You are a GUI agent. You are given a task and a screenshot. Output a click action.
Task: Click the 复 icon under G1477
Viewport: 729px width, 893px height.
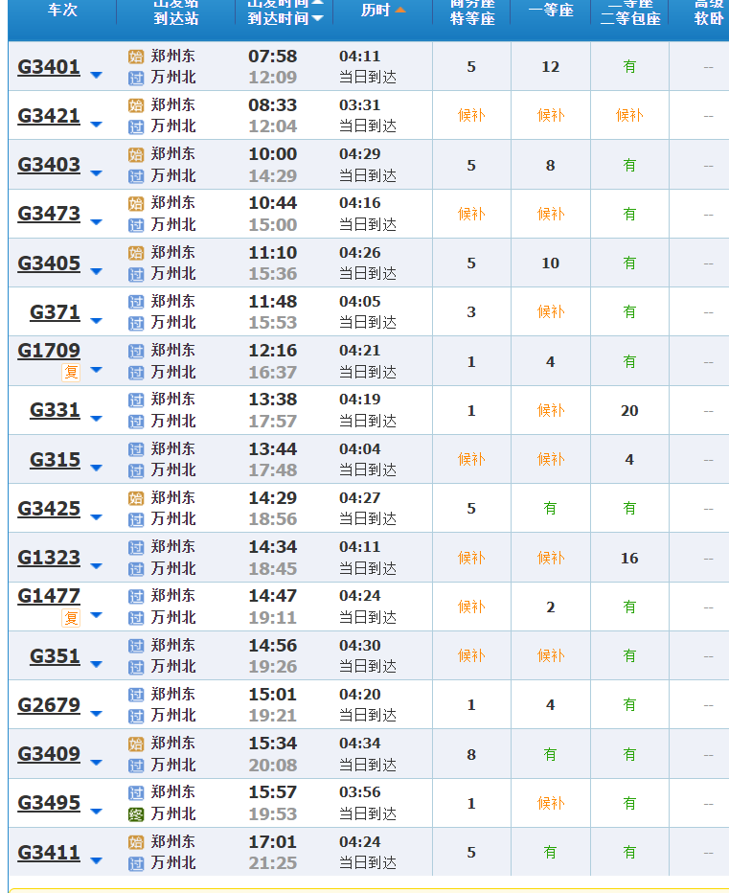(71, 618)
